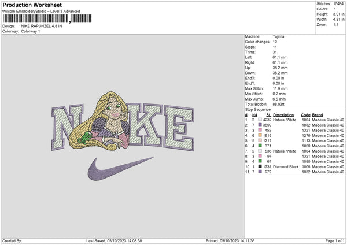Click the min stitch value '0.2 mm'
Image resolution: width=347 pixels, height=245 pixels.
click(279, 94)
